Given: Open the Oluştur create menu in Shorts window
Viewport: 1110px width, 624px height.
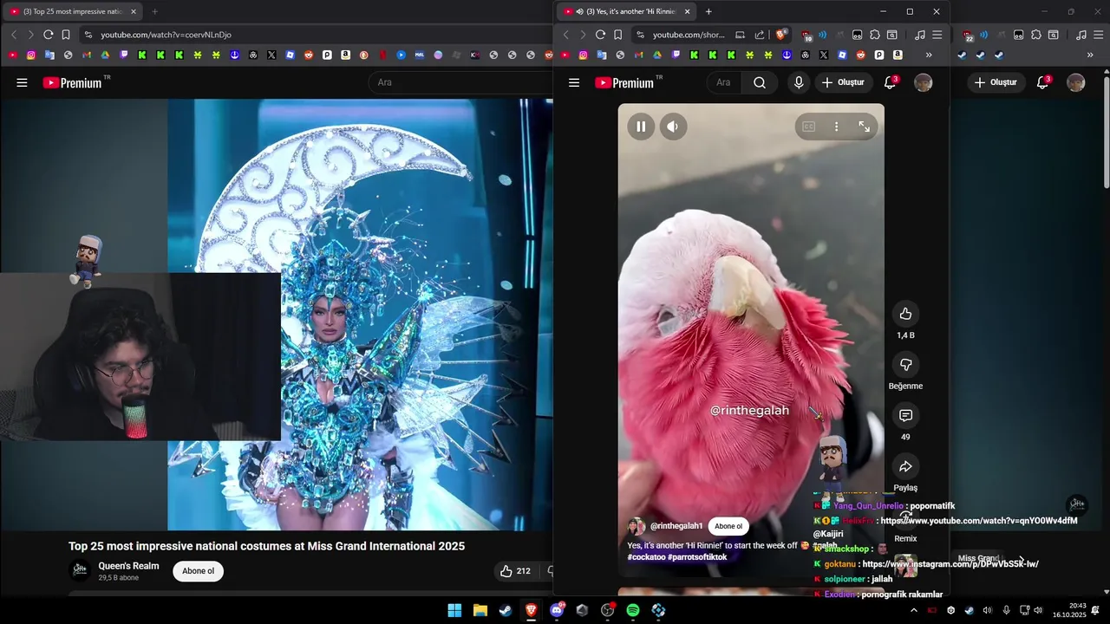Looking at the screenshot, I should (843, 82).
